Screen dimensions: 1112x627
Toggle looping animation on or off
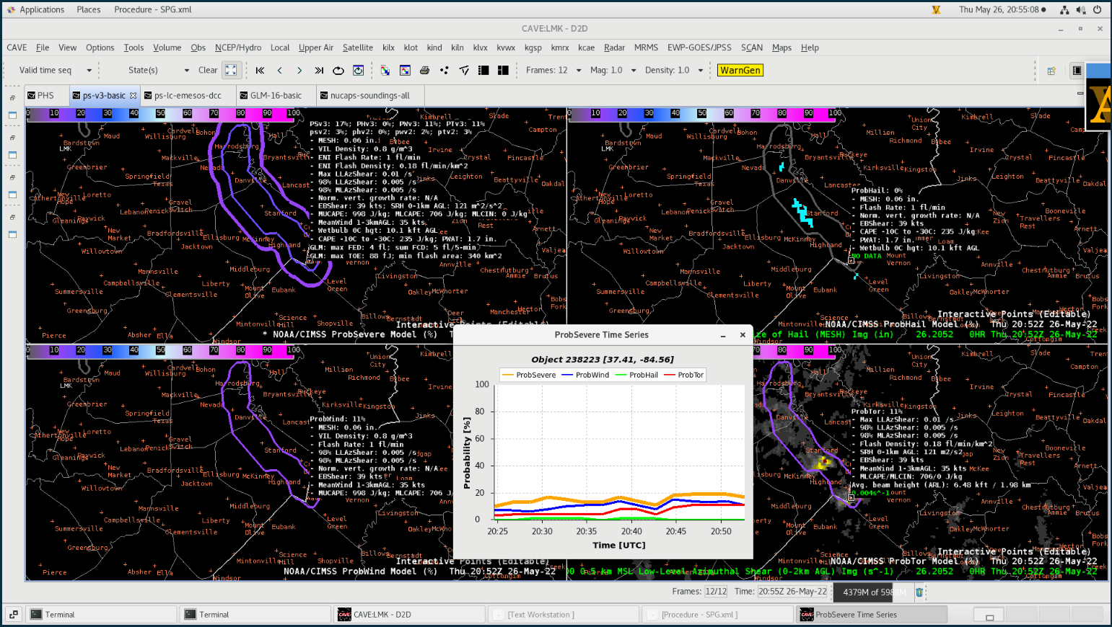[338, 71]
